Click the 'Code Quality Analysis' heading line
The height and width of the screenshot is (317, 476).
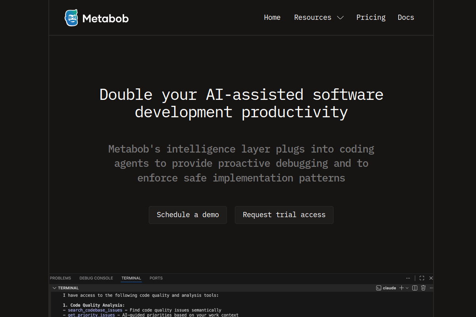[x=94, y=305]
